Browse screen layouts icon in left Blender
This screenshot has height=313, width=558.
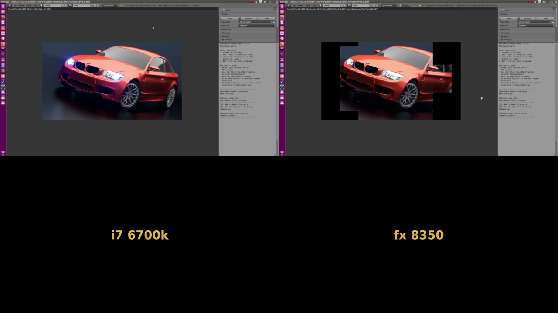[x=41, y=5]
